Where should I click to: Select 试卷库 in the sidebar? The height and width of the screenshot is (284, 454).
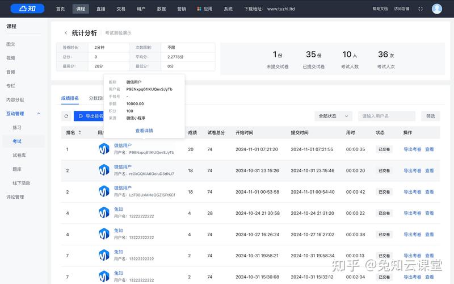(x=19, y=155)
